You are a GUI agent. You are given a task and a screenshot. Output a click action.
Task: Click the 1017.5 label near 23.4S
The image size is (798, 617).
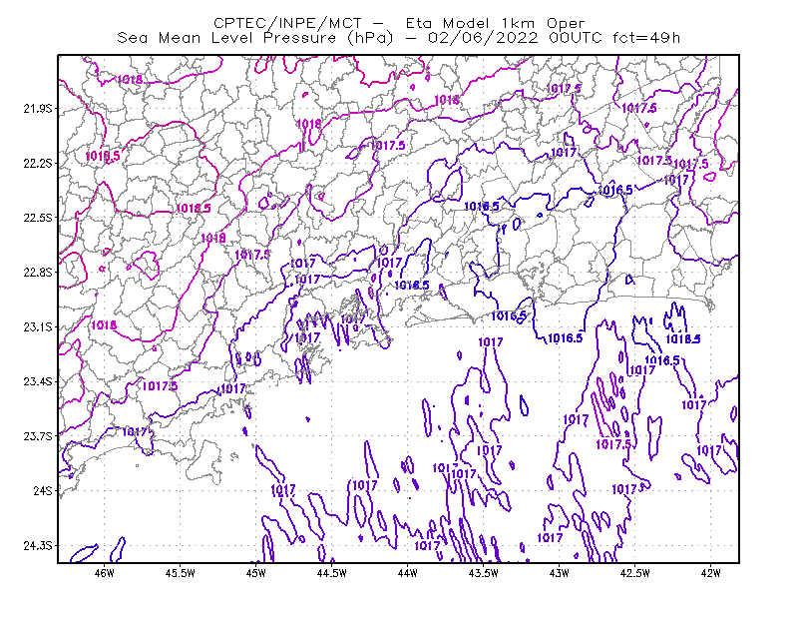(x=160, y=386)
